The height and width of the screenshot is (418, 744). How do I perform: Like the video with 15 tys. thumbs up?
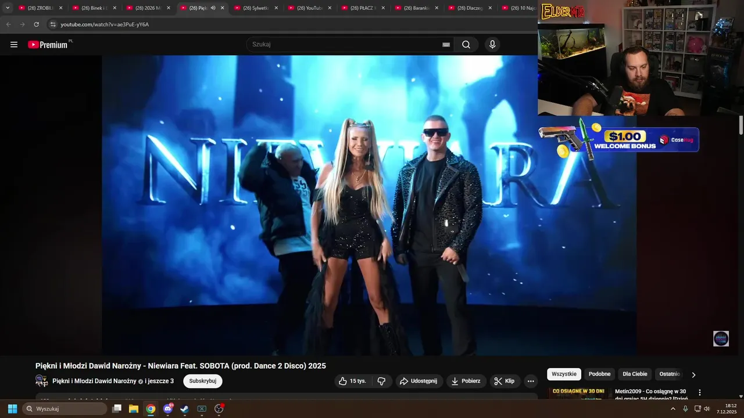353,381
